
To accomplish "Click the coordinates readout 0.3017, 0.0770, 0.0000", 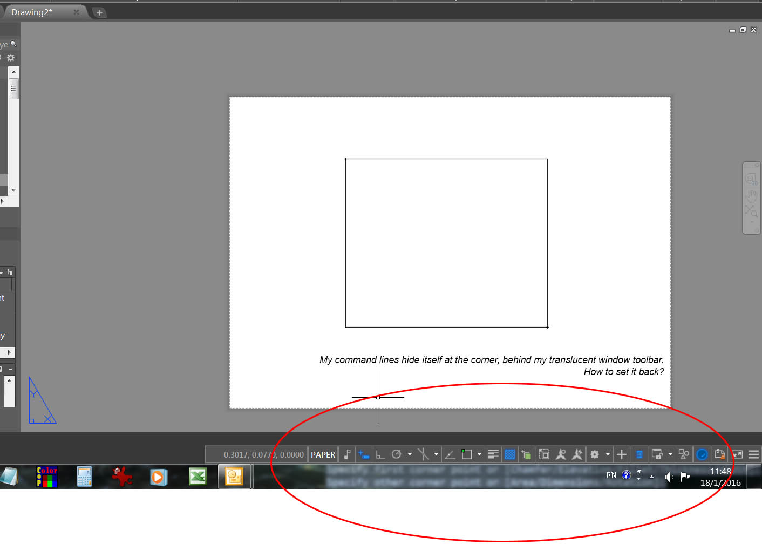I will coord(264,455).
